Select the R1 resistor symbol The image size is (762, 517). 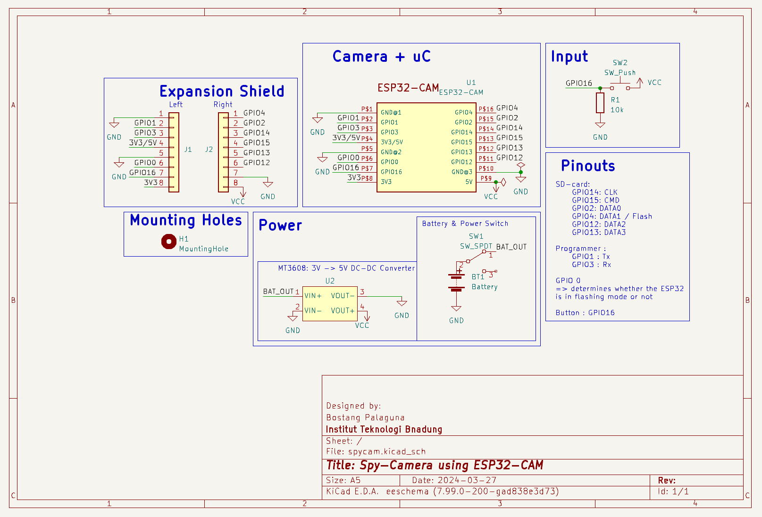[x=600, y=102]
